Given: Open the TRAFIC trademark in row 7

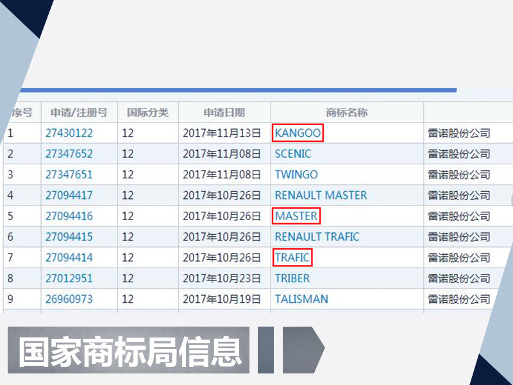Looking at the screenshot, I should coord(292,258).
